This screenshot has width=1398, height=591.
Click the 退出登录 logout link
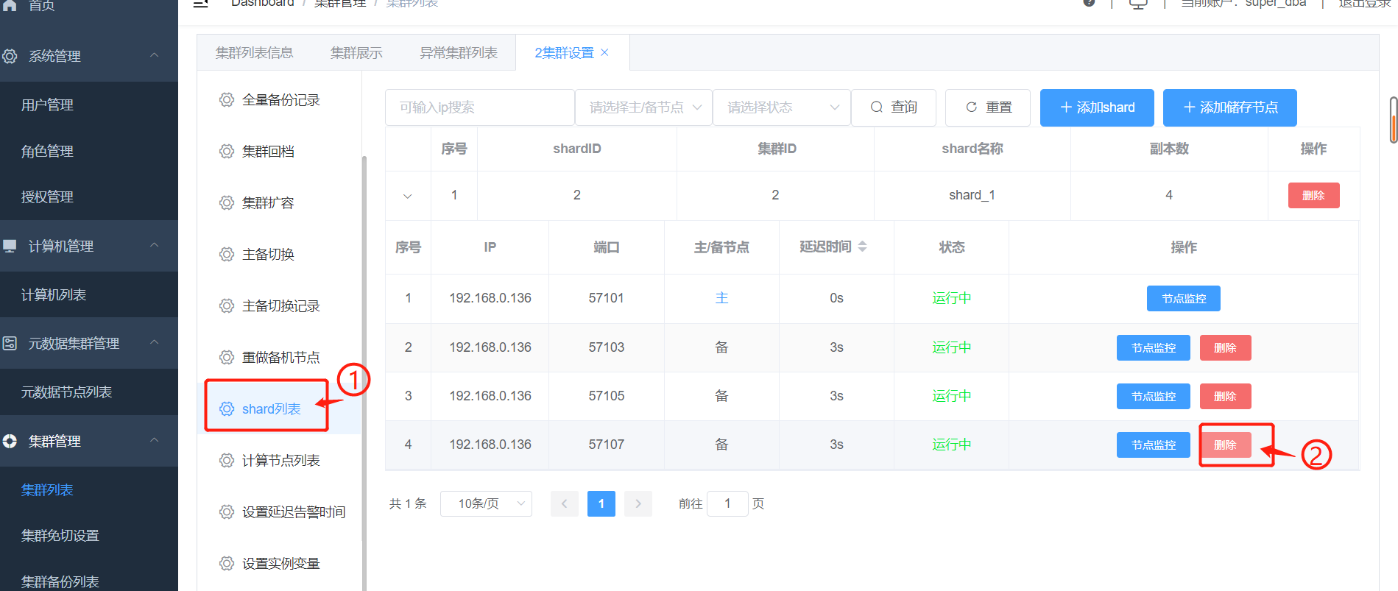pos(1365,4)
